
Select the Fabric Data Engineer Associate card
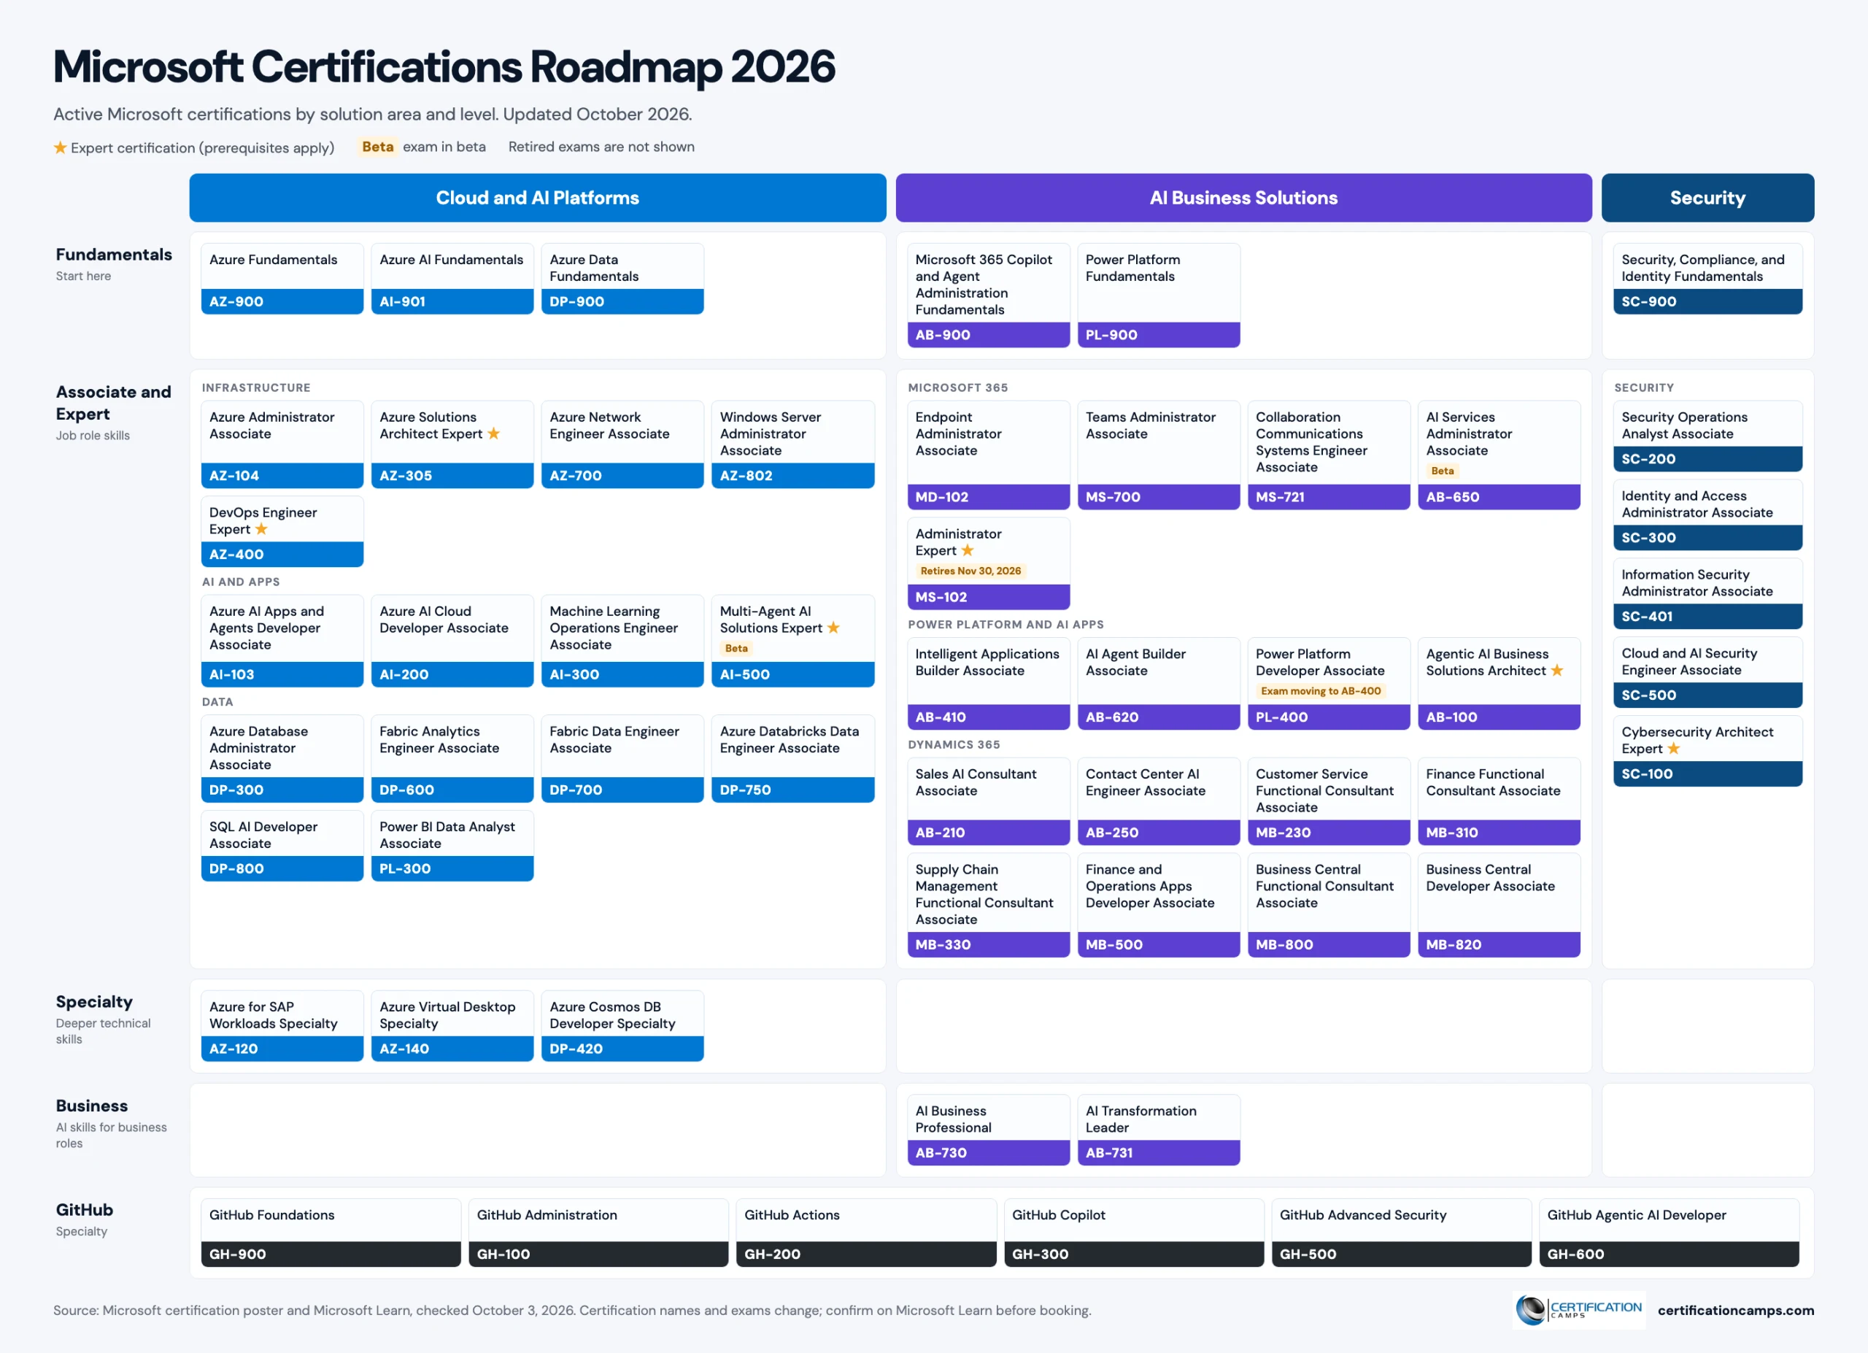622,758
